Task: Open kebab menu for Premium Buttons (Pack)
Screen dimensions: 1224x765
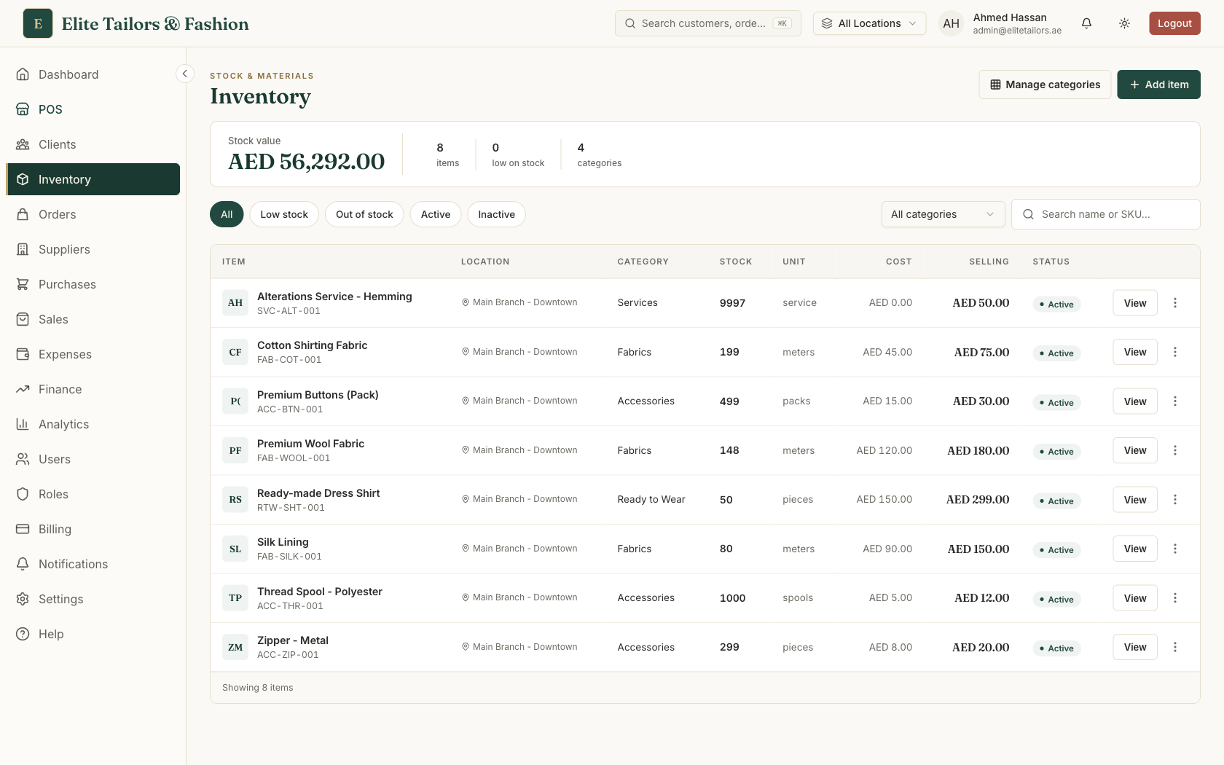Action: pyautogui.click(x=1175, y=401)
